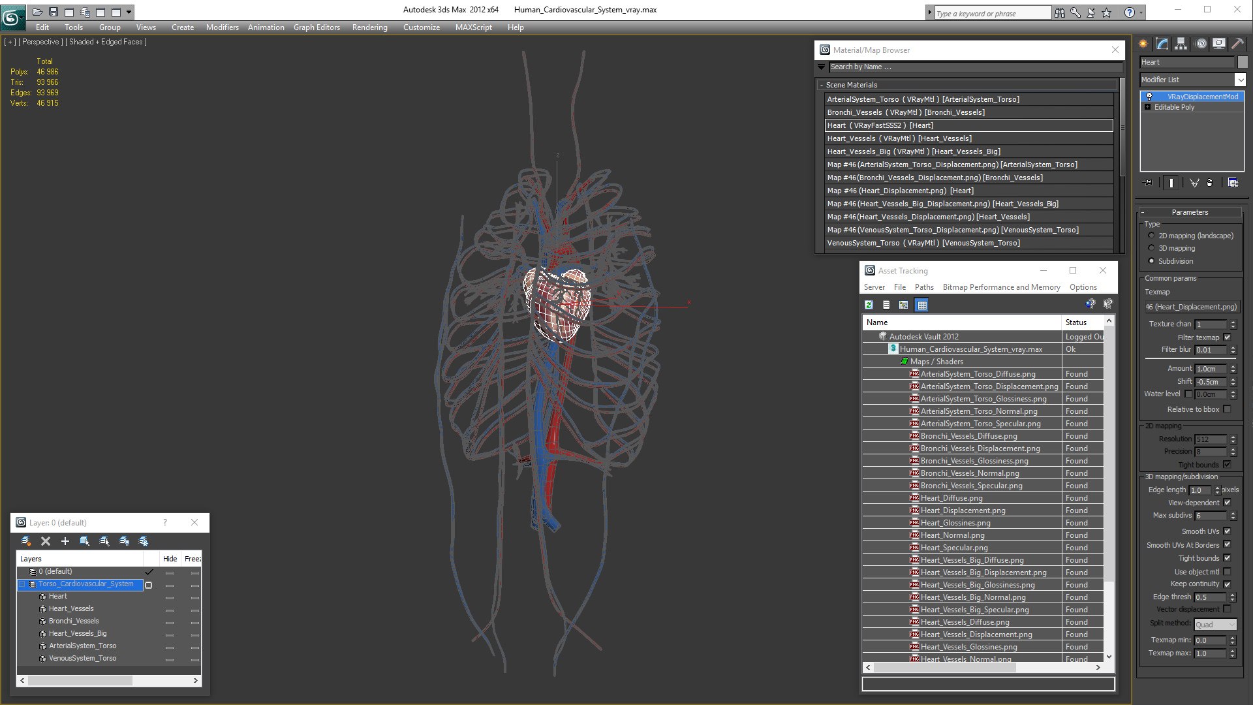Image resolution: width=1253 pixels, height=705 pixels.
Task: Open the Split method Quad dropdown
Action: 1215,625
